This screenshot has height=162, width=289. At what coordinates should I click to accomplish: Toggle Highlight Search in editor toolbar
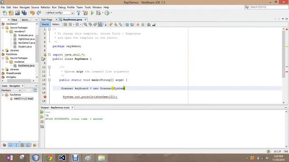tap(100, 24)
